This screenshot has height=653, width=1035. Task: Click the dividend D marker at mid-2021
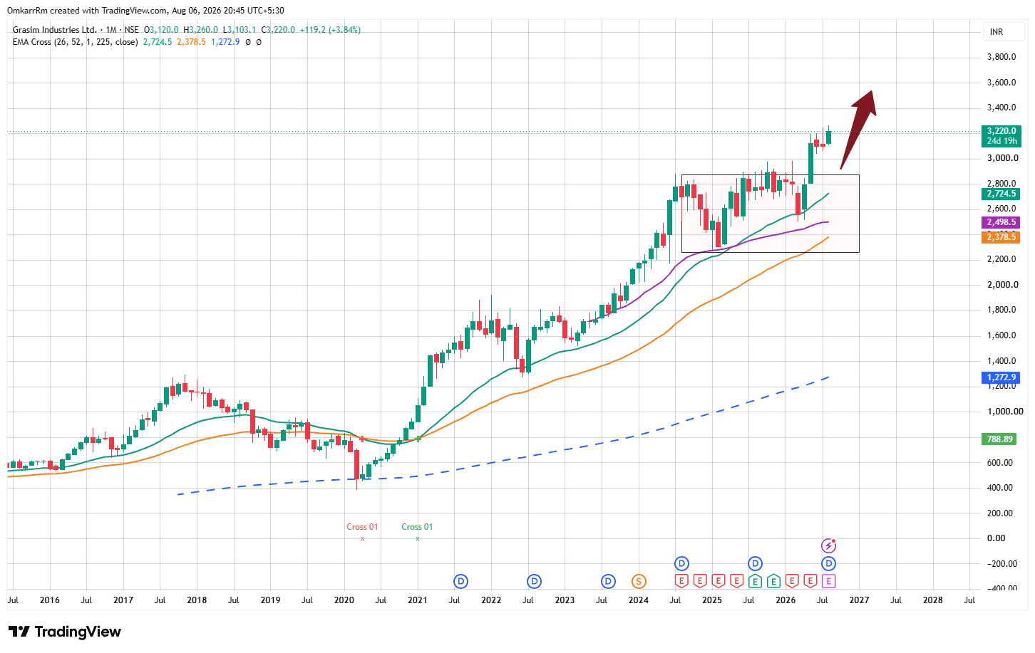[x=461, y=582]
